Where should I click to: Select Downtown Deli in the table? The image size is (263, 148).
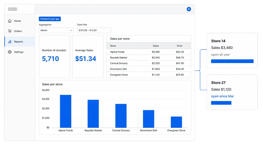(x=148, y=69)
